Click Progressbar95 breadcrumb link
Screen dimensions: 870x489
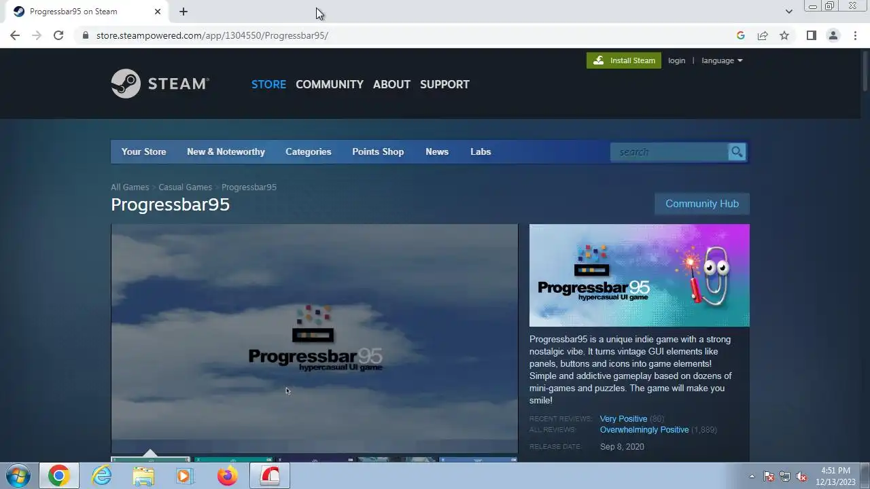pyautogui.click(x=249, y=187)
